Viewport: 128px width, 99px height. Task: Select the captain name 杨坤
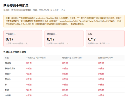(7, 90)
